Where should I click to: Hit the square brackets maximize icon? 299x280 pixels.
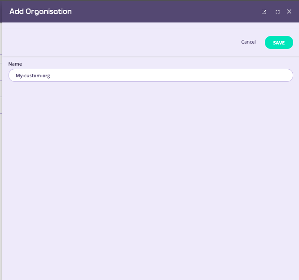(x=277, y=12)
